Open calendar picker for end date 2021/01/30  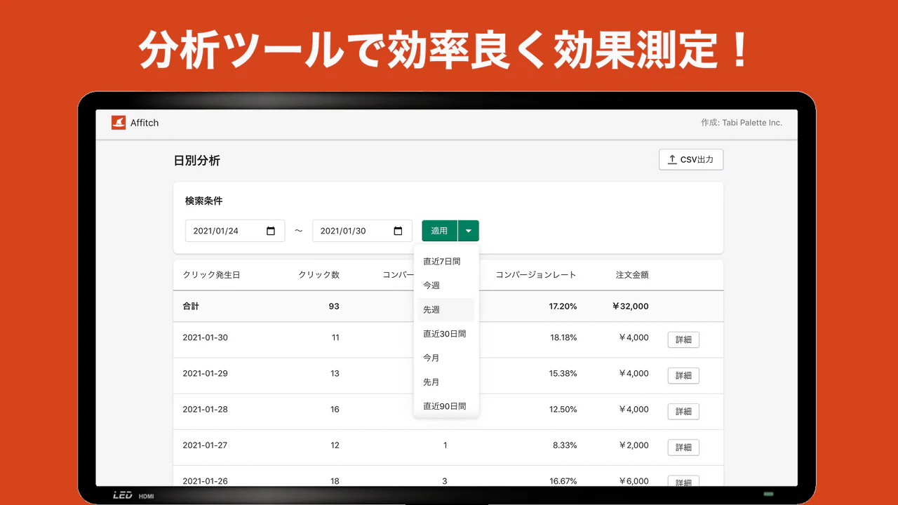click(398, 231)
